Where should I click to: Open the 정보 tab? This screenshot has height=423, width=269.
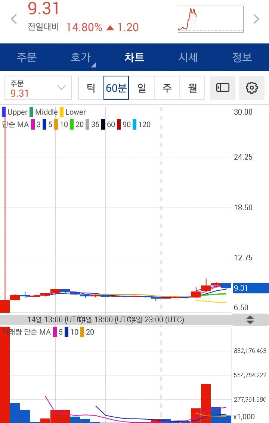pyautogui.click(x=242, y=57)
